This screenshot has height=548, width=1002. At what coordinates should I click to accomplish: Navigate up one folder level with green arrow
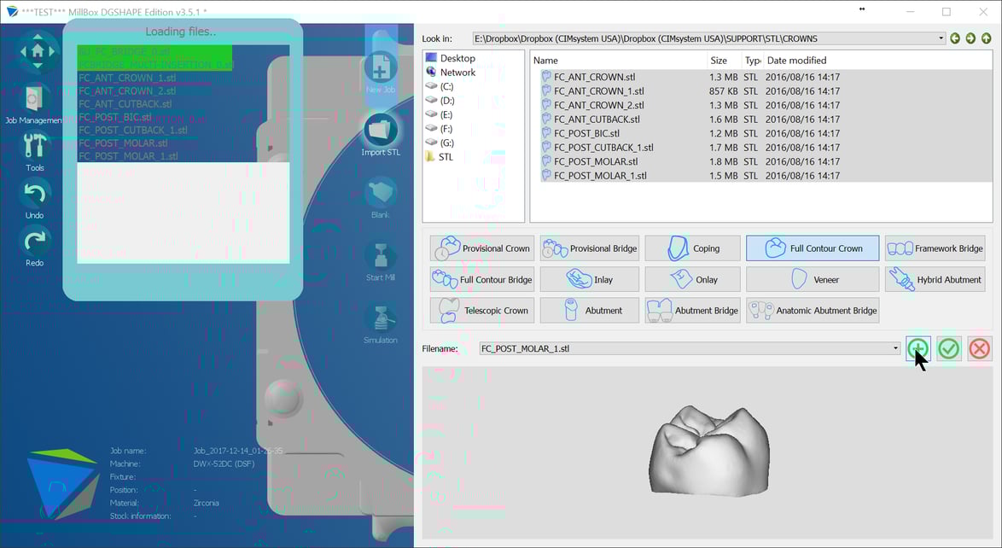pos(986,38)
